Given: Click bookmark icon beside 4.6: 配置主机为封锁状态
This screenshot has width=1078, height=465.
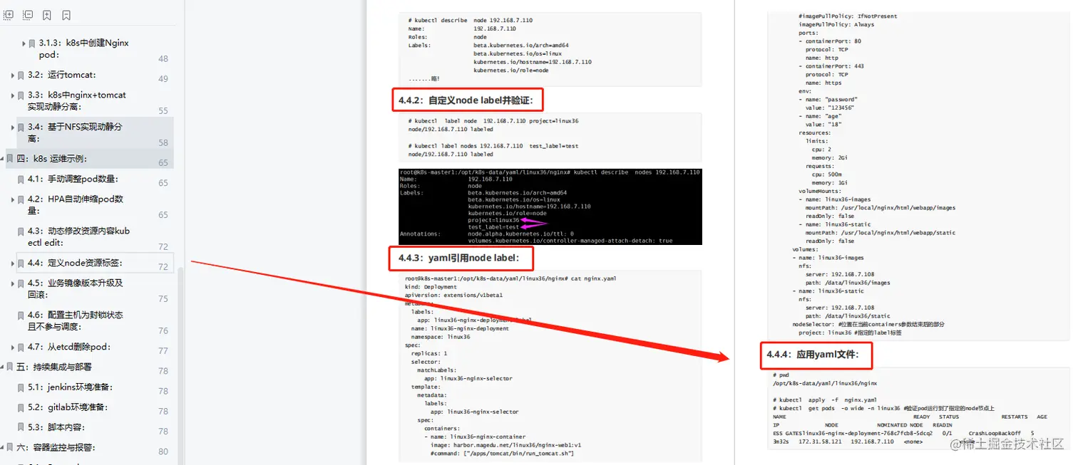Looking at the screenshot, I should (x=21, y=315).
